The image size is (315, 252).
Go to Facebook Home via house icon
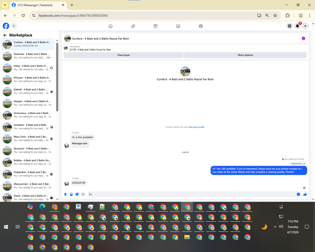click(x=110, y=26)
